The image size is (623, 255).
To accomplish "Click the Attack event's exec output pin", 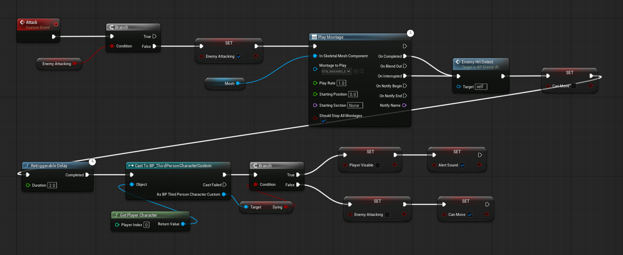I will (54, 37).
